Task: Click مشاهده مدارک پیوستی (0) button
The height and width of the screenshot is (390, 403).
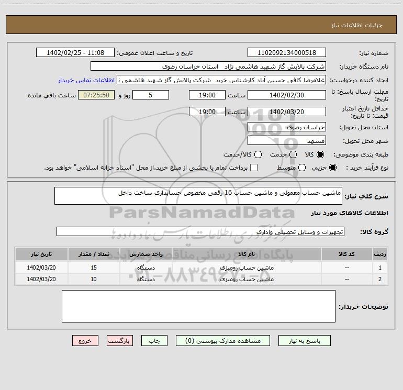Action: click(223, 341)
